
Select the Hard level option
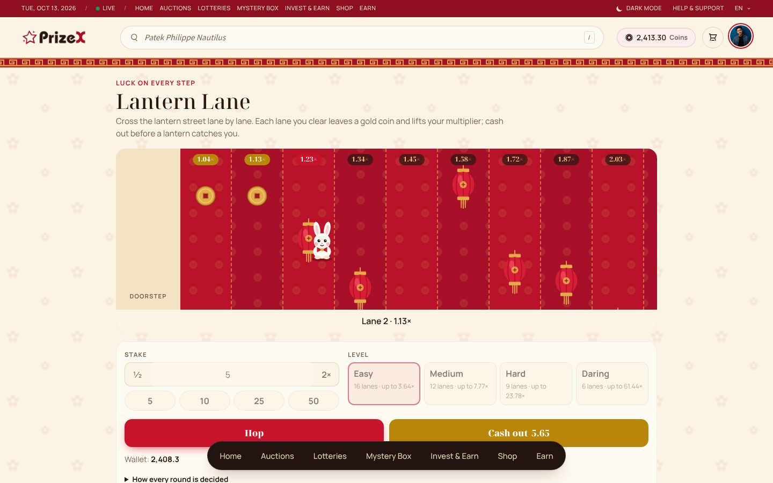(x=536, y=384)
